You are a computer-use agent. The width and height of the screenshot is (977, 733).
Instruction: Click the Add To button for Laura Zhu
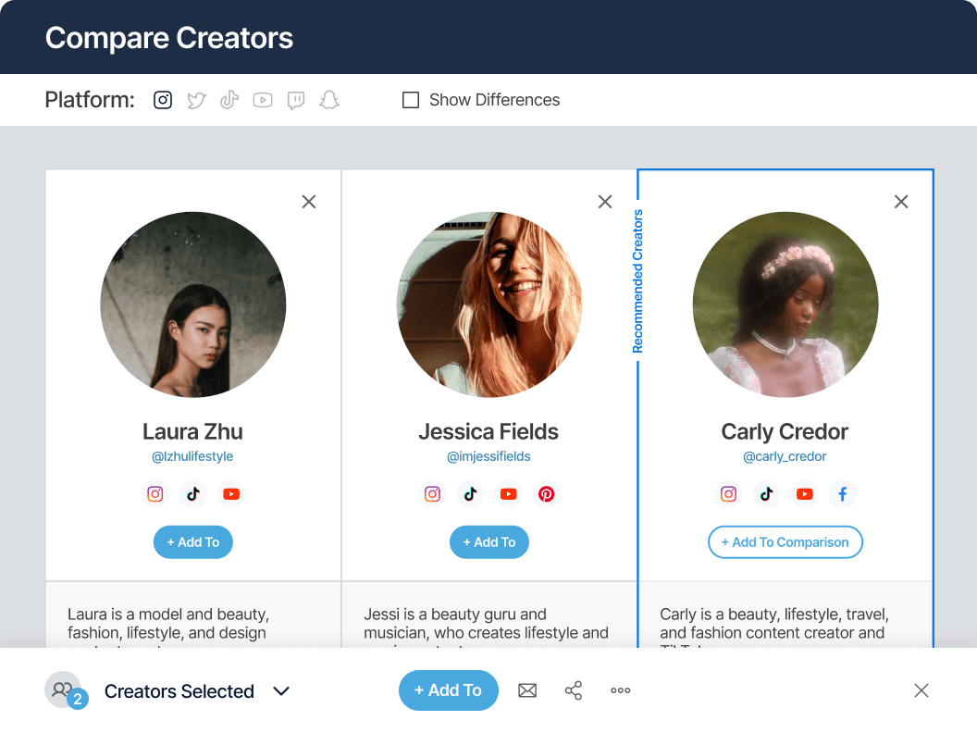(x=192, y=542)
